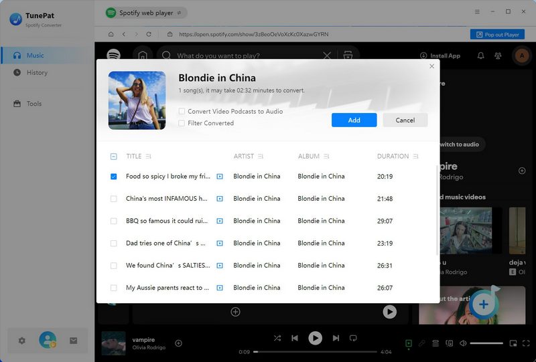
Task: Click the Add button
Action: point(354,120)
